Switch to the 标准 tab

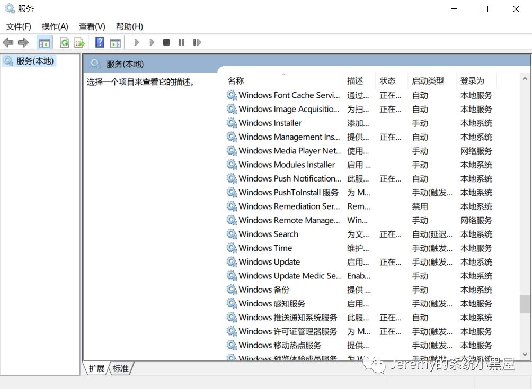(121, 368)
